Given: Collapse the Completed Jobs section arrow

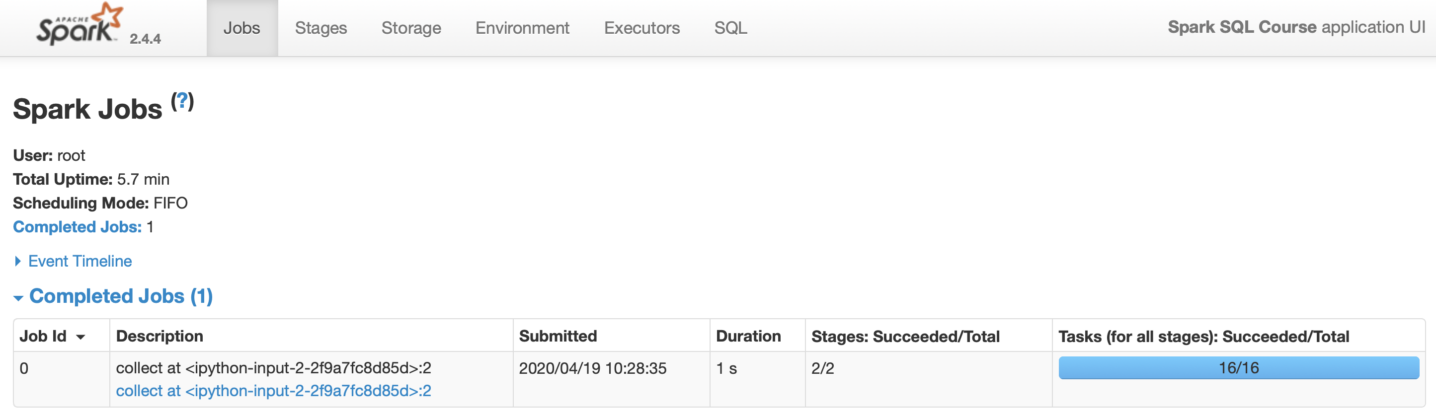Looking at the screenshot, I should pyautogui.click(x=18, y=298).
